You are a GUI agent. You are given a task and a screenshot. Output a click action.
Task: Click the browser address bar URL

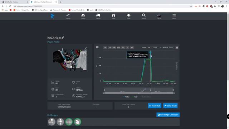29,6
